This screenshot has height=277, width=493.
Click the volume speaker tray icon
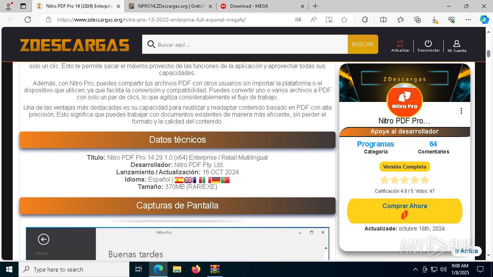(x=443, y=269)
